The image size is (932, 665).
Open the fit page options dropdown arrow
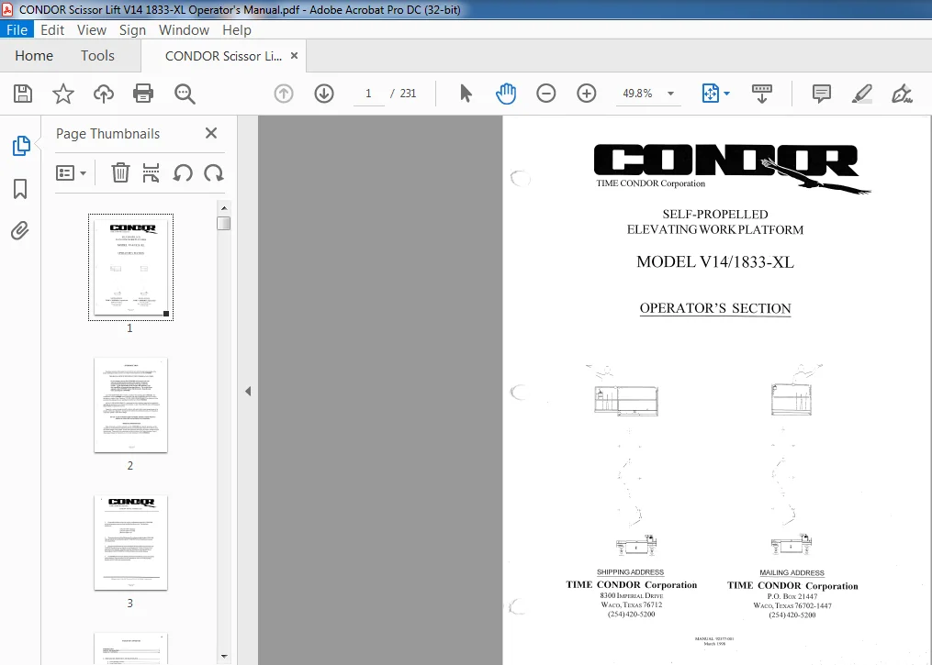coord(726,94)
